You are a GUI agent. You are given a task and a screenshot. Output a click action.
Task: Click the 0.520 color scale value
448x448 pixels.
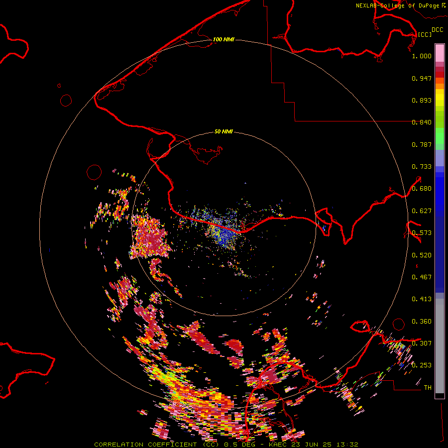(422, 255)
